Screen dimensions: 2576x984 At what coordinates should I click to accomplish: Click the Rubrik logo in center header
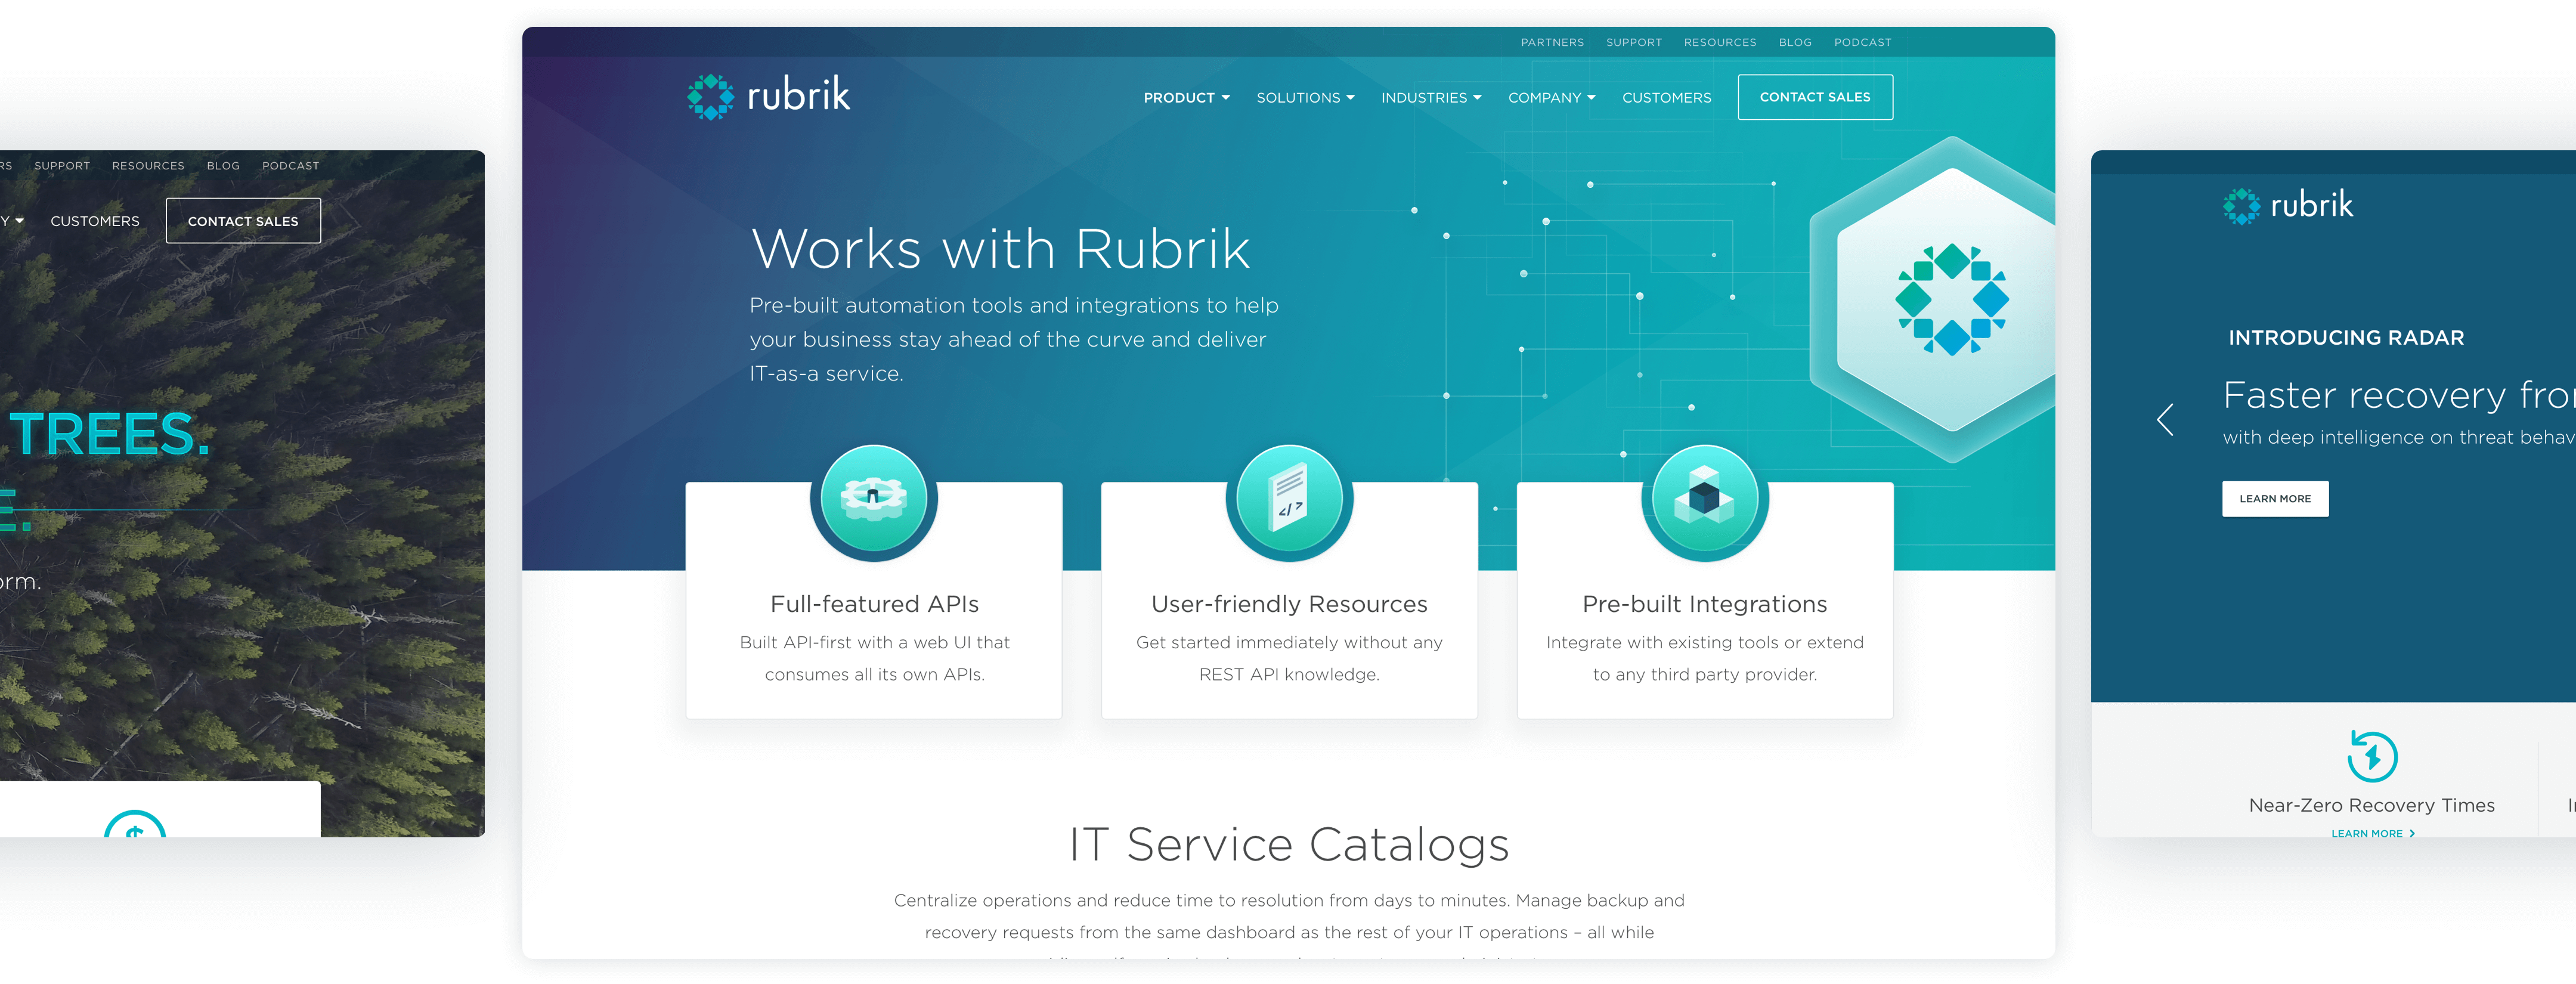[768, 96]
